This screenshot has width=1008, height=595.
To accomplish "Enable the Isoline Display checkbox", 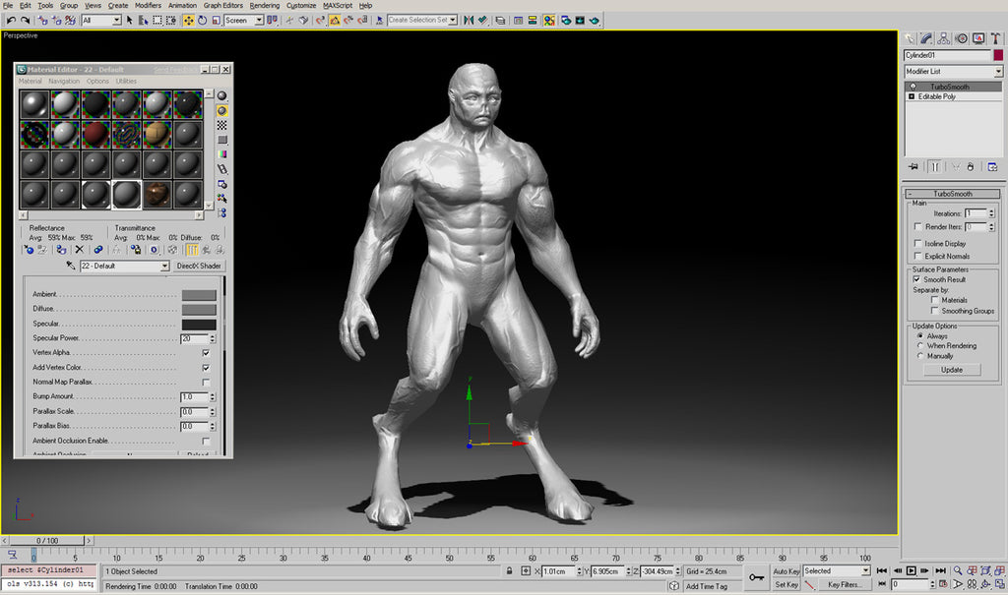I will coord(917,243).
